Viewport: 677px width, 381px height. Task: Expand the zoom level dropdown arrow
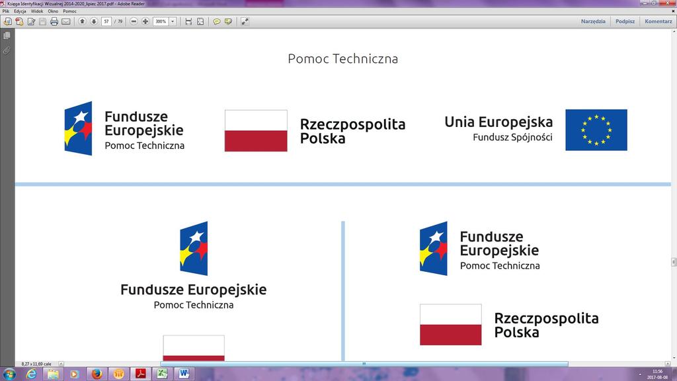tap(173, 21)
